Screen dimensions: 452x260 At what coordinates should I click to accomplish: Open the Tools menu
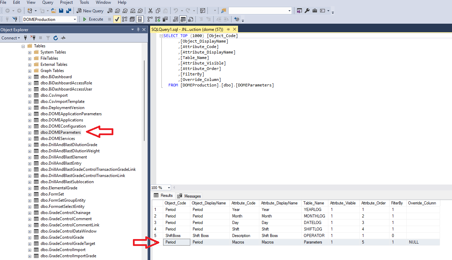pyautogui.click(x=84, y=2)
